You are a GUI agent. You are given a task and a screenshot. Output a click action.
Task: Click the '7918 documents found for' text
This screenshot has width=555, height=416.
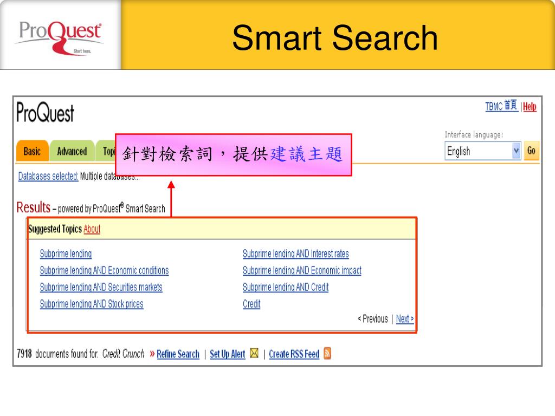click(57, 353)
